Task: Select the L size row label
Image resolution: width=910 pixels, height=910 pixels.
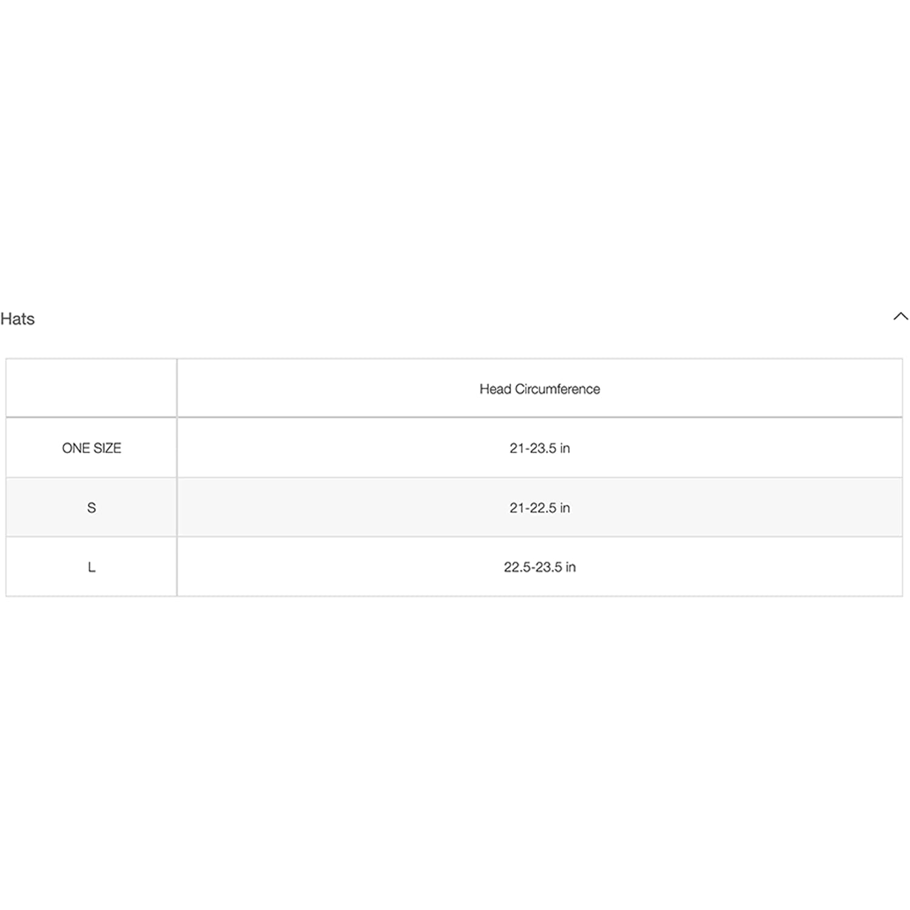Action: (x=92, y=567)
